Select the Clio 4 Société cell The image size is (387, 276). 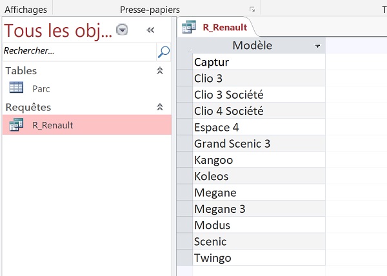259,111
